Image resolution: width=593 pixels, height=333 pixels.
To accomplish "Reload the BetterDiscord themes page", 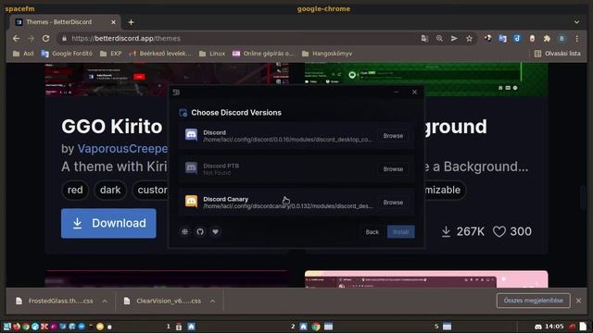I will point(45,39).
